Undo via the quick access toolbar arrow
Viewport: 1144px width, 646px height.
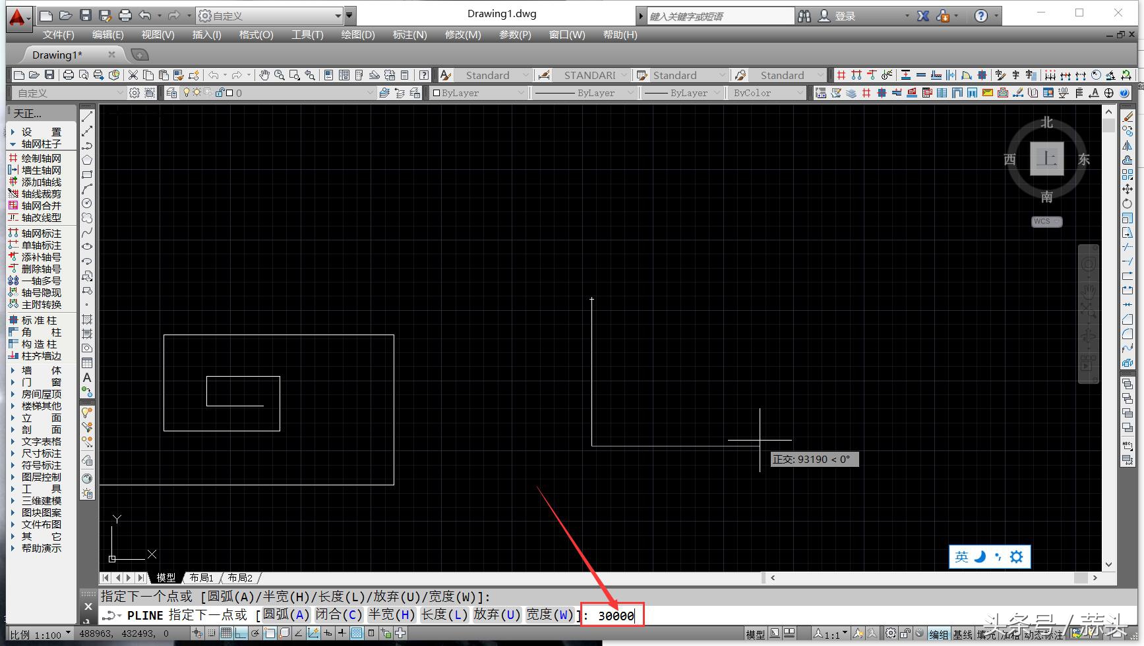(x=145, y=15)
